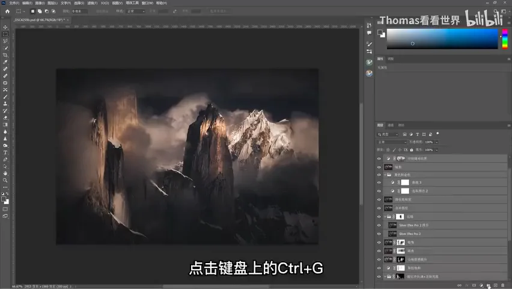This screenshot has width=512, height=289.
Task: Open the Style dropdown in options bar
Action: (x=135, y=11)
